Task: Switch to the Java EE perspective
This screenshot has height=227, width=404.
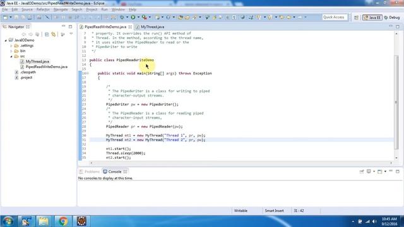Action: coord(372,18)
